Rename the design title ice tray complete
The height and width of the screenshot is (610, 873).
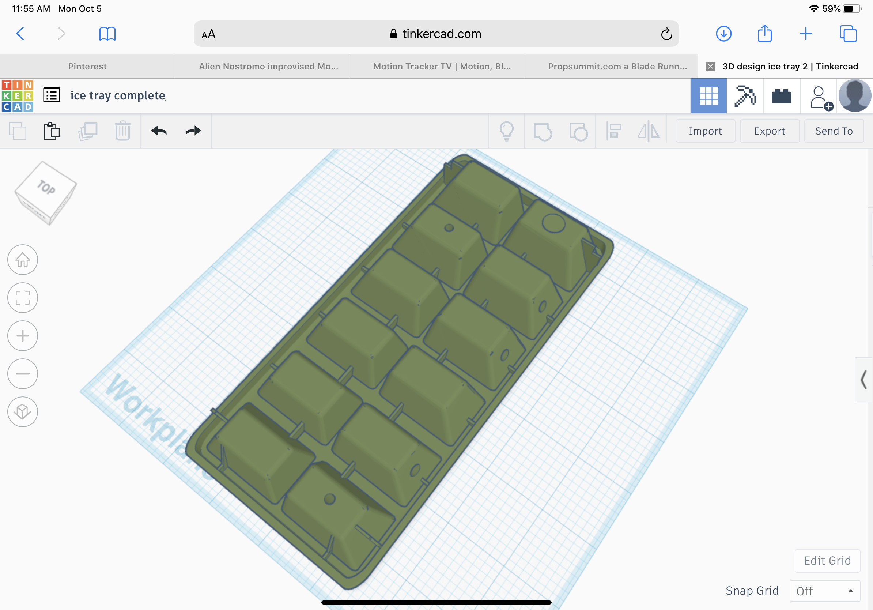(x=117, y=95)
